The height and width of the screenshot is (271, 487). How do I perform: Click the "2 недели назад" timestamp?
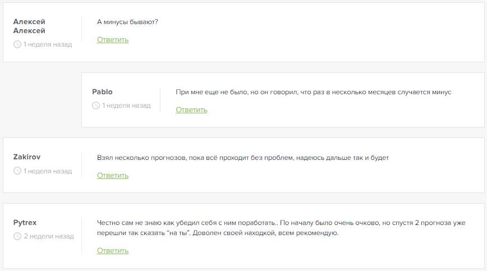(49, 236)
